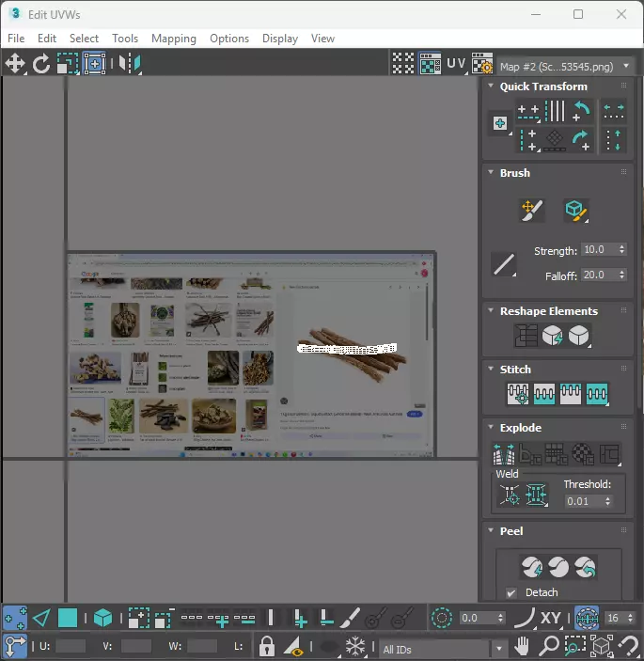Collapse the Quick Transform rollout
Image resolution: width=644 pixels, height=661 pixels.
click(491, 86)
